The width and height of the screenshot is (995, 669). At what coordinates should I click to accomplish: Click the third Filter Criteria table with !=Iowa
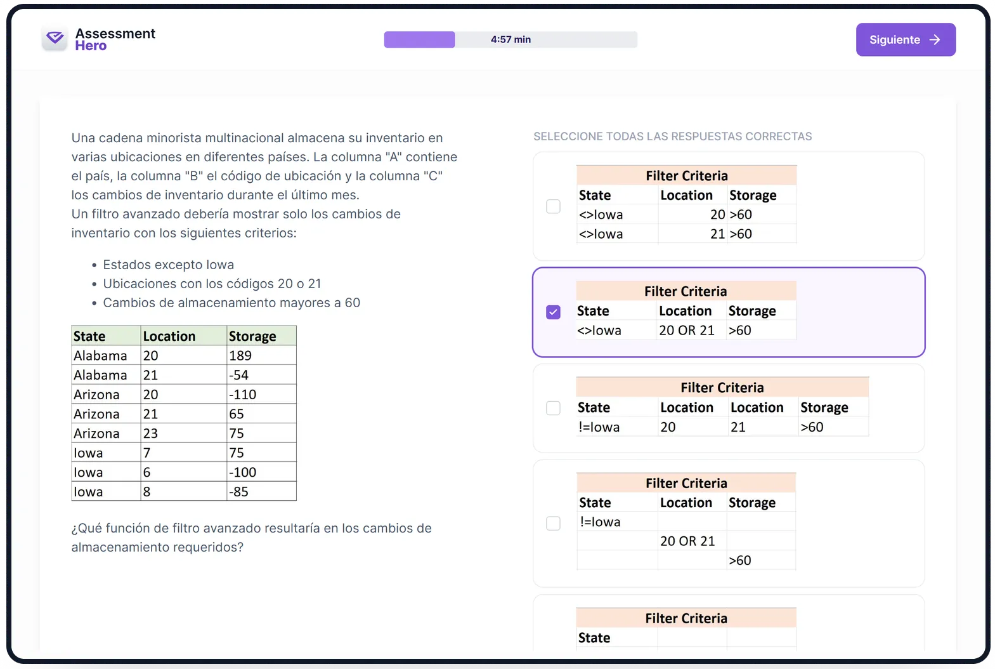point(722,407)
